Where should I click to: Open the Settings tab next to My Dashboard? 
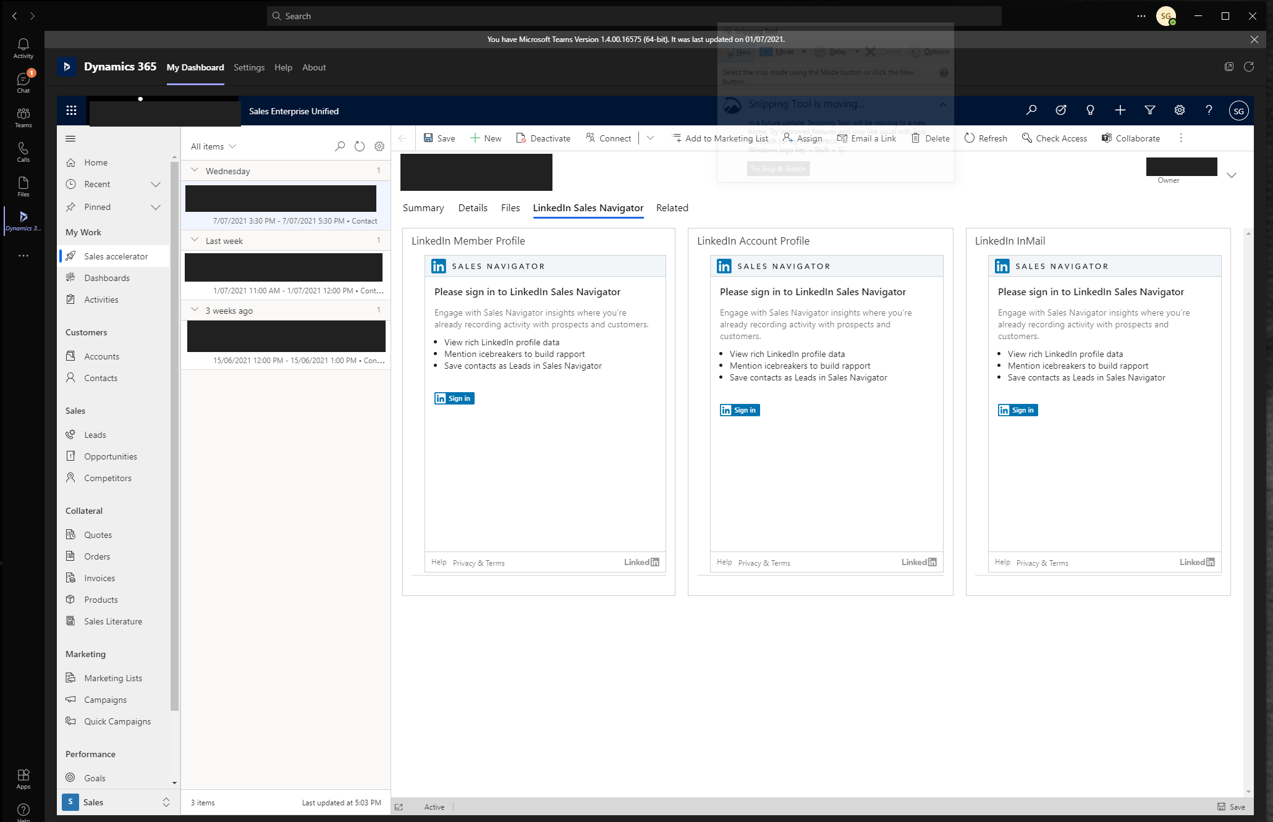point(249,67)
